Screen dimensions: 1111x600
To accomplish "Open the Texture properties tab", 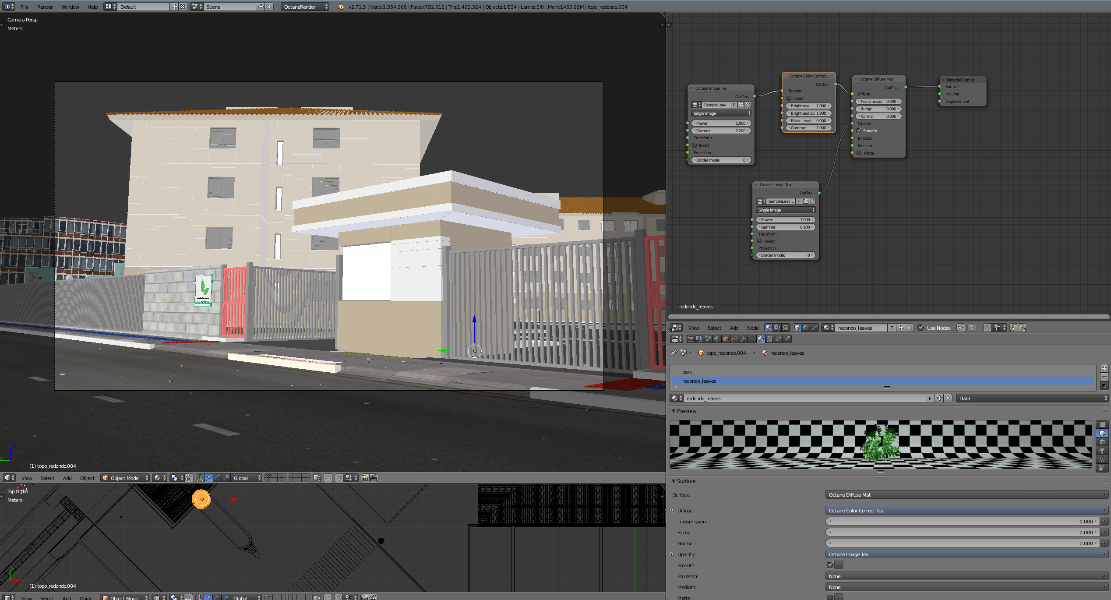I will (769, 339).
